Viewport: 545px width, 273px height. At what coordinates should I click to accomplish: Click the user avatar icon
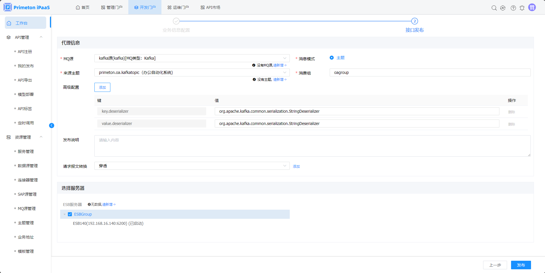(x=532, y=8)
